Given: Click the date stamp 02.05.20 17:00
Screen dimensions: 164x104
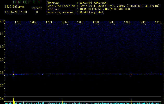Looking at the screenshot, I should pyautogui.click(x=16, y=12).
